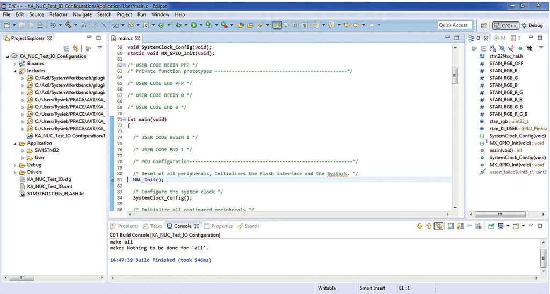Screen dimensions: 550x294
Task: Toggle Group Macros hash icon in Outline
Action: point(530,48)
